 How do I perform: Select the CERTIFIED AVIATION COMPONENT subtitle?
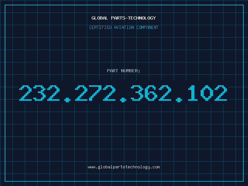click(x=124, y=27)
